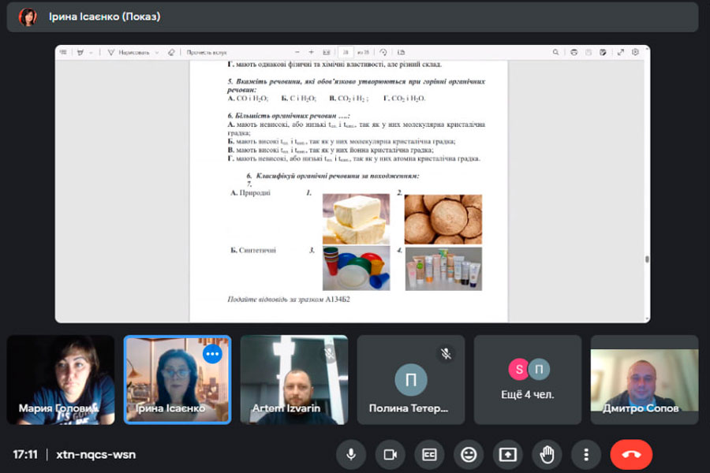Image resolution: width=710 pixels, height=473 pixels.
Task: Expand the 'Нарисовать' dropdown arrow
Action: tap(157, 53)
